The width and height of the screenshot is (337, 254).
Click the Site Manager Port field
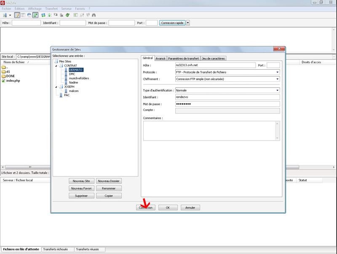(273, 65)
